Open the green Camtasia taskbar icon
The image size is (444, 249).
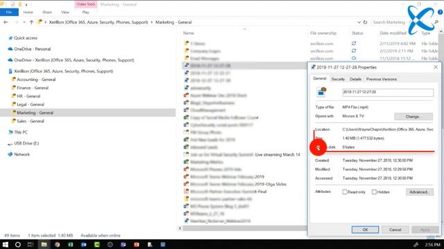click(x=97, y=244)
